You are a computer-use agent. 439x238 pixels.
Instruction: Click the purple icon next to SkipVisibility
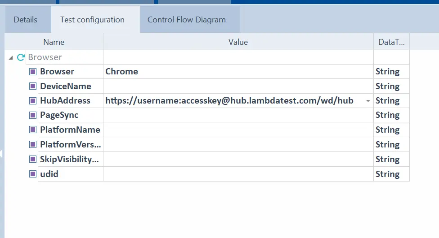33,159
